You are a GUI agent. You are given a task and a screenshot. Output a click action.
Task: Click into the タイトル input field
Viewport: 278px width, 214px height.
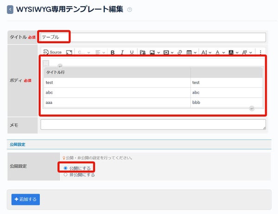[x=153, y=37]
